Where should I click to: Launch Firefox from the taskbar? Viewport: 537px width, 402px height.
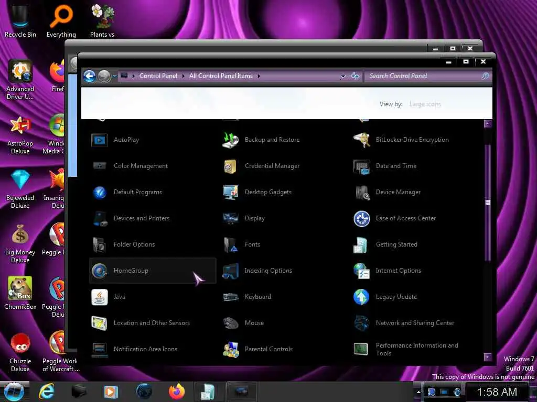click(x=176, y=392)
